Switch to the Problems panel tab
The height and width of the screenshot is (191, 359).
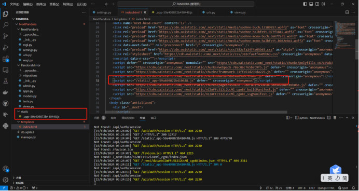pos(100,118)
